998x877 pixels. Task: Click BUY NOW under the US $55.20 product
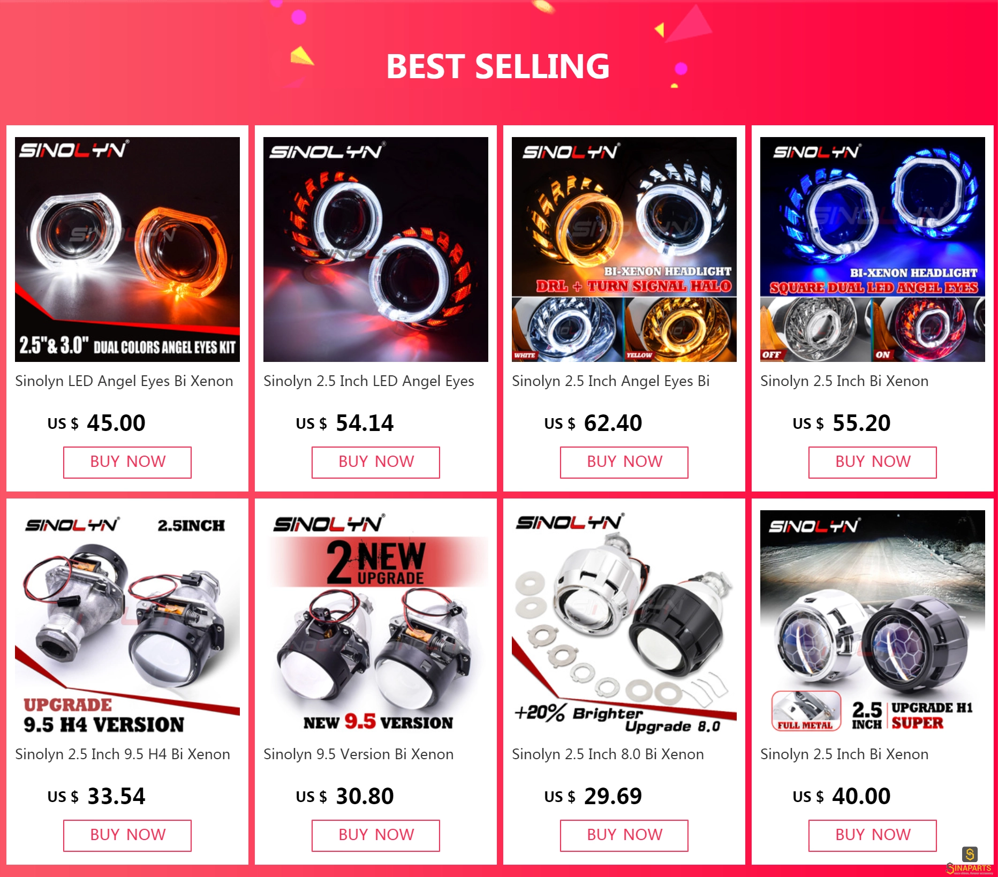click(x=873, y=462)
